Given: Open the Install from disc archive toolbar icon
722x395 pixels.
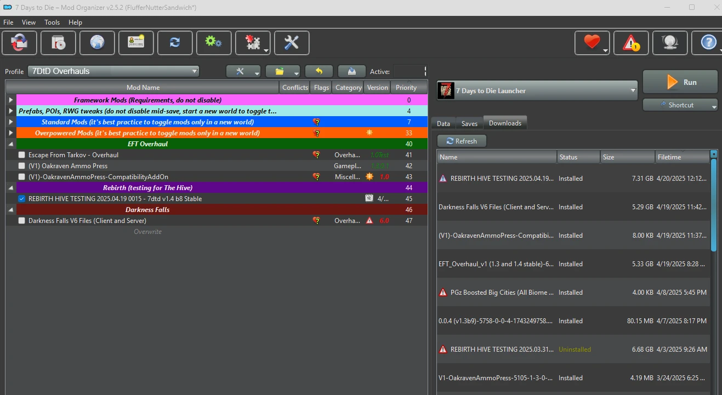Looking at the screenshot, I should (x=58, y=43).
